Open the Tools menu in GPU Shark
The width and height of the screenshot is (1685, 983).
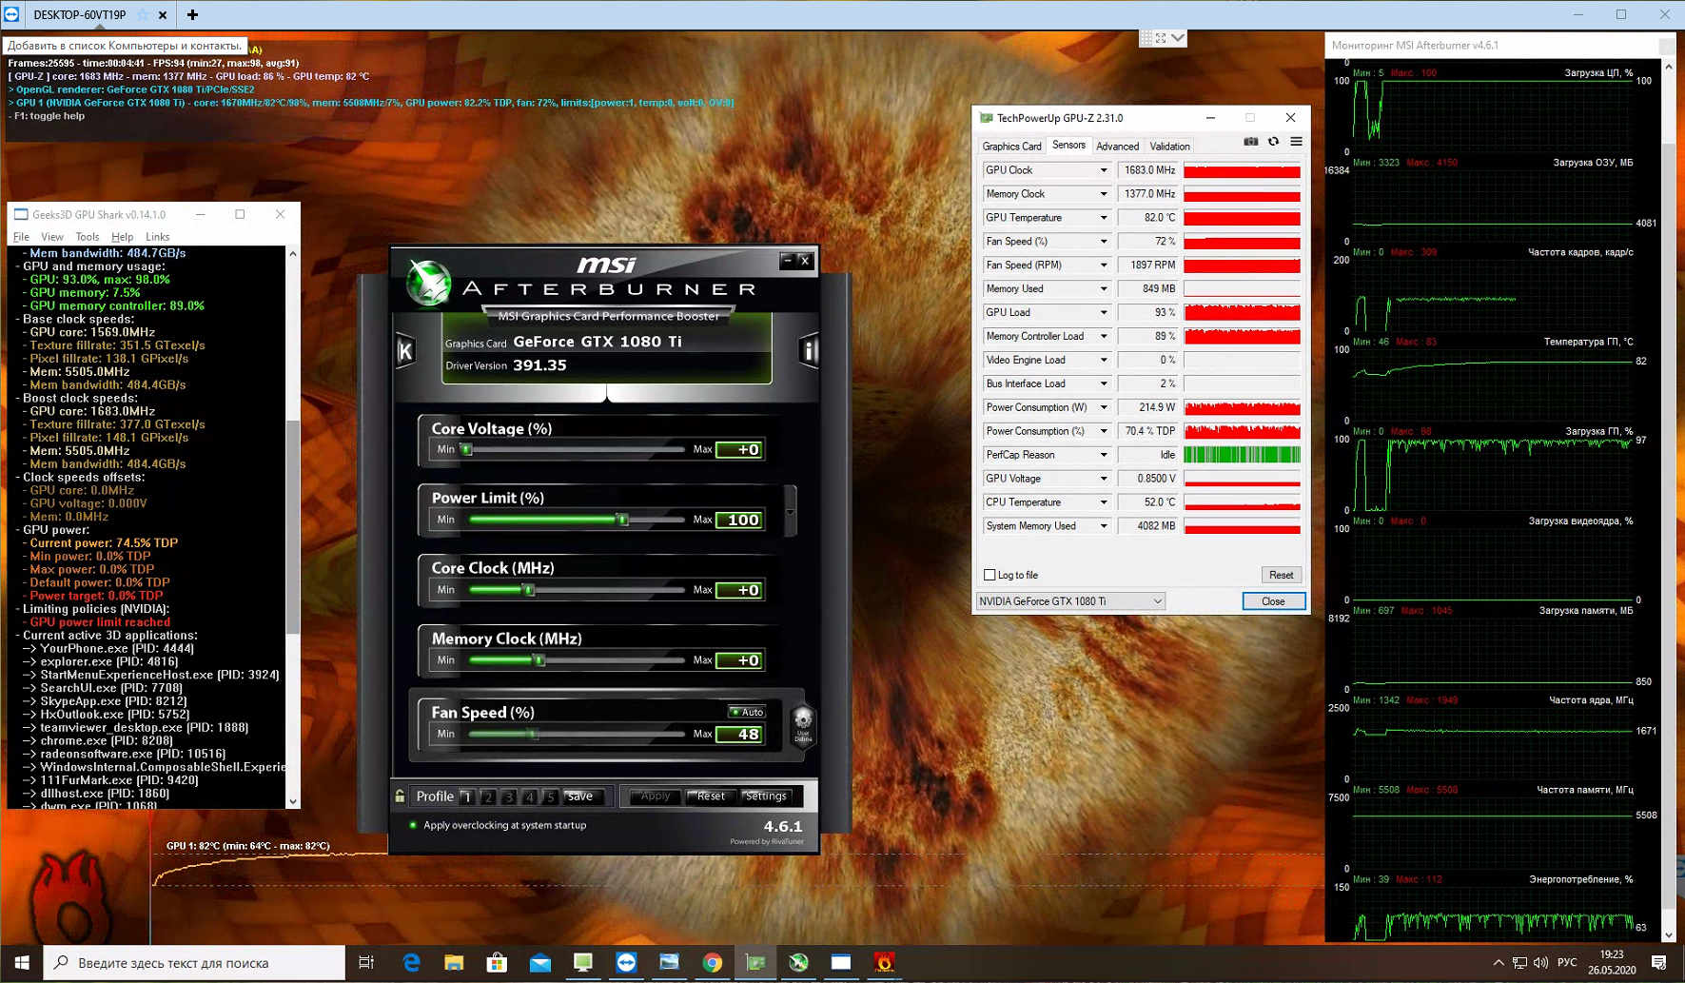[88, 237]
